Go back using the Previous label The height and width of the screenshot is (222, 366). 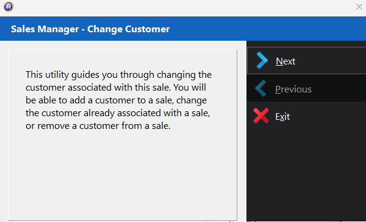[x=293, y=89]
